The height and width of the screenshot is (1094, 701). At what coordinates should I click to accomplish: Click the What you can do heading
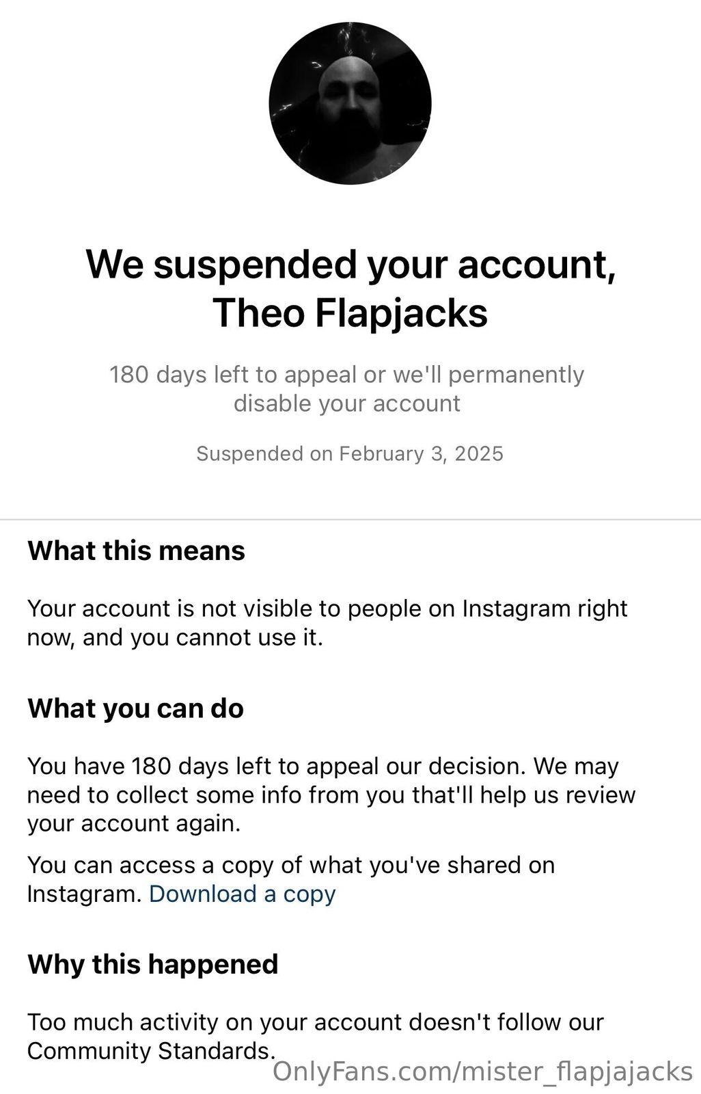[135, 708]
